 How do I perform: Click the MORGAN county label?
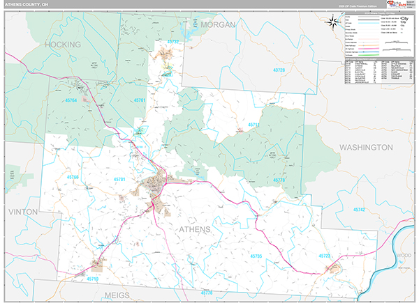tap(217, 24)
